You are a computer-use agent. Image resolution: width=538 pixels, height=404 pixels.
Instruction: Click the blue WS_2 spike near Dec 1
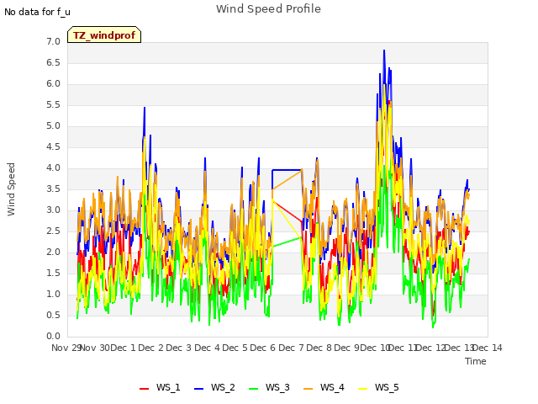tap(145, 109)
